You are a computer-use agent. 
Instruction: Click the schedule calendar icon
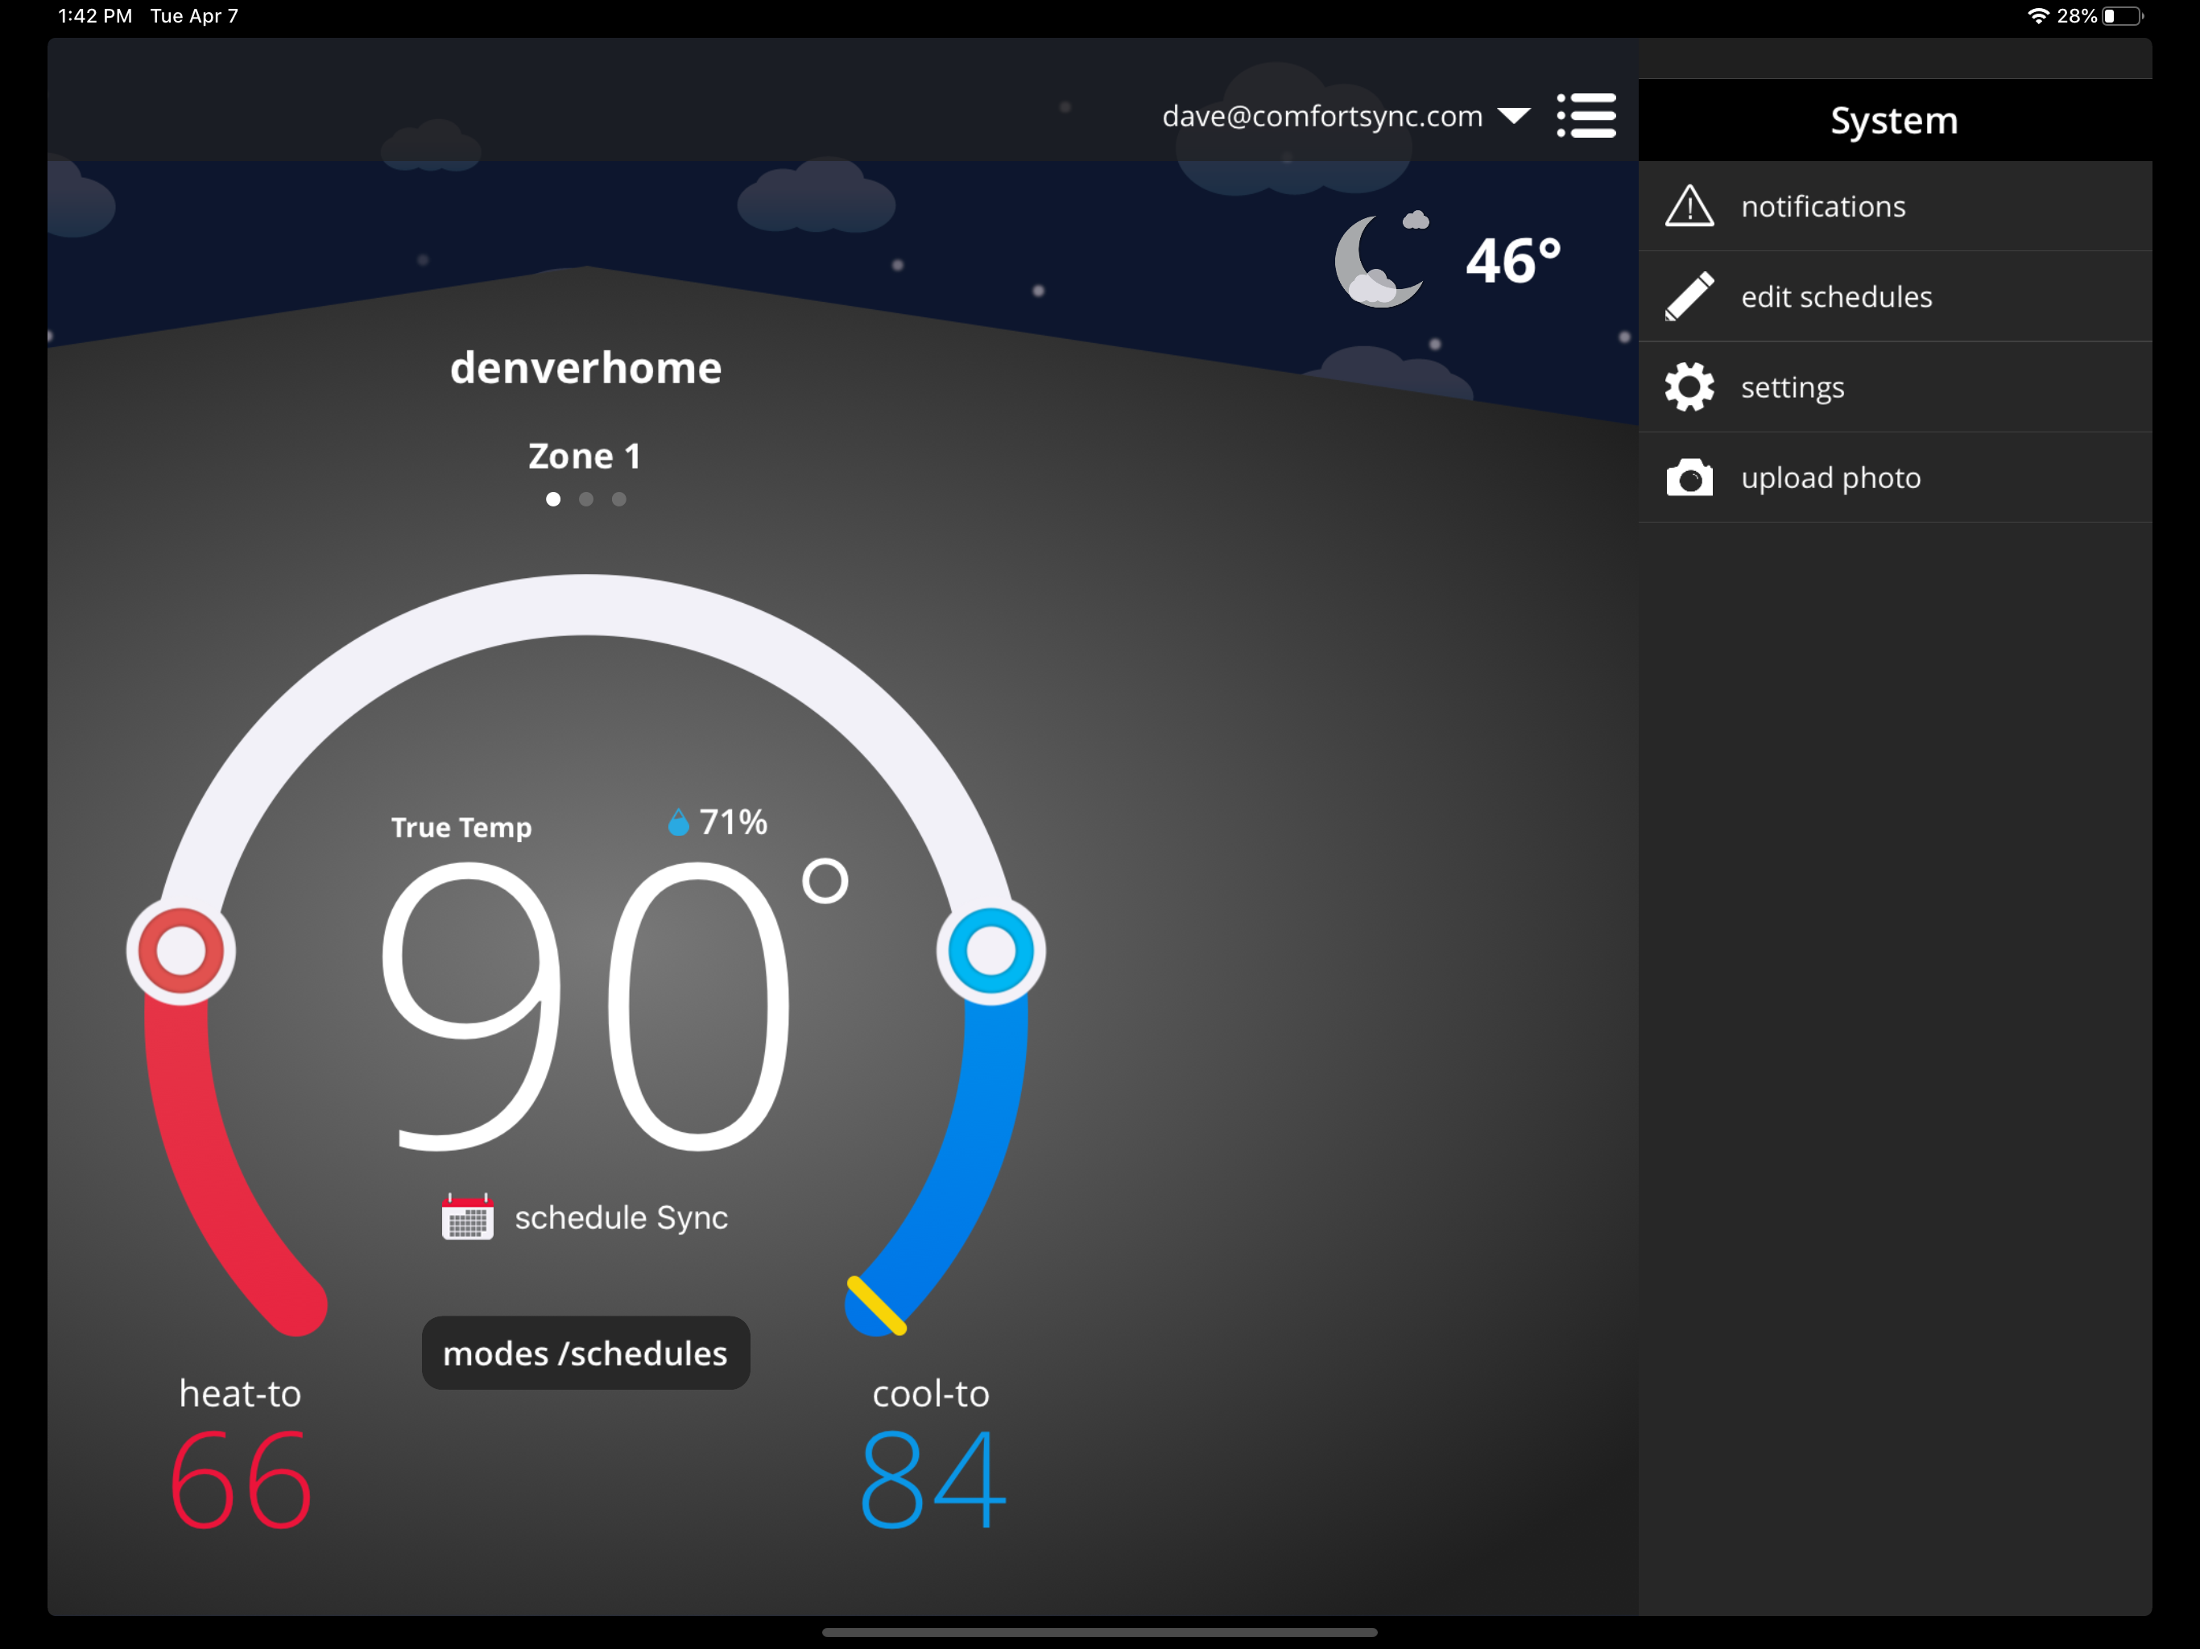[467, 1217]
